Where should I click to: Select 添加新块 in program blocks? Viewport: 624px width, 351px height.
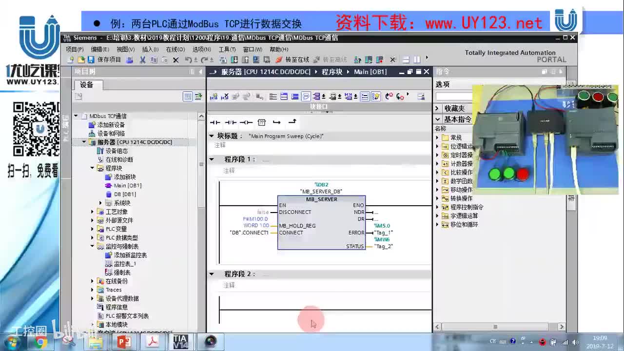click(124, 177)
